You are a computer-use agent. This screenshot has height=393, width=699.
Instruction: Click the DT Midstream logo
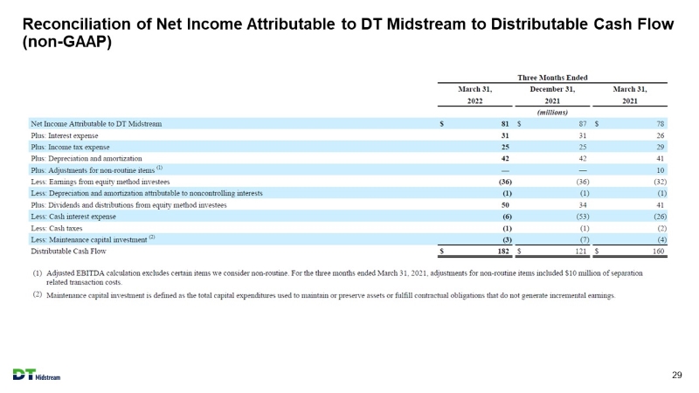click(x=37, y=375)
